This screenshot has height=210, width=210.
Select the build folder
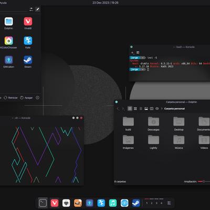128,124
